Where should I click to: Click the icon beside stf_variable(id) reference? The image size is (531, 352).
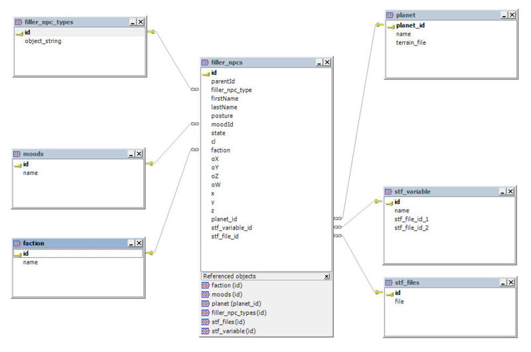(x=205, y=330)
